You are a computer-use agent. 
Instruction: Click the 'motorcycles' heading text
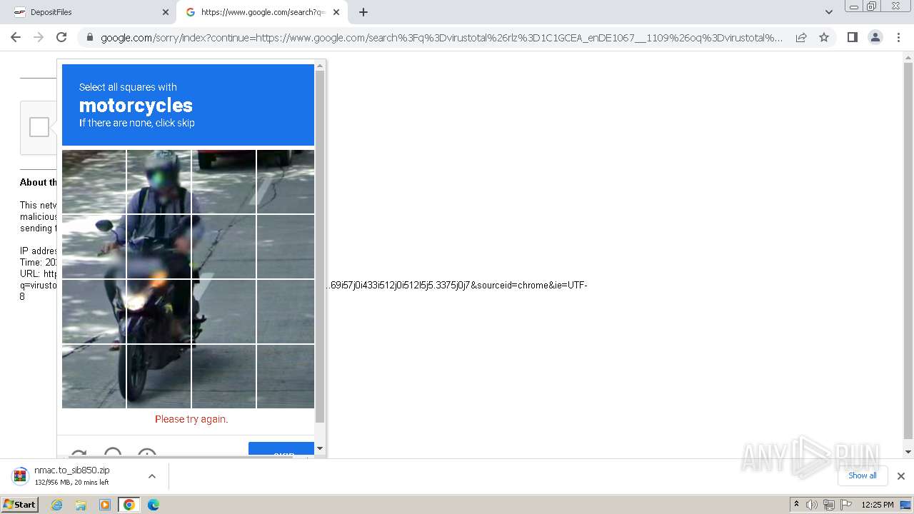[136, 106]
